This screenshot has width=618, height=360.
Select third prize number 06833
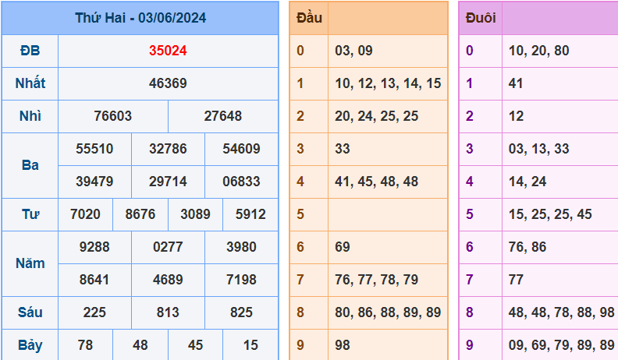click(241, 182)
